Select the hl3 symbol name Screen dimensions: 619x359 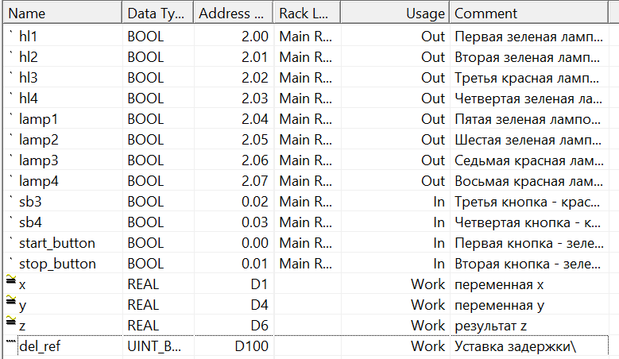coord(29,78)
